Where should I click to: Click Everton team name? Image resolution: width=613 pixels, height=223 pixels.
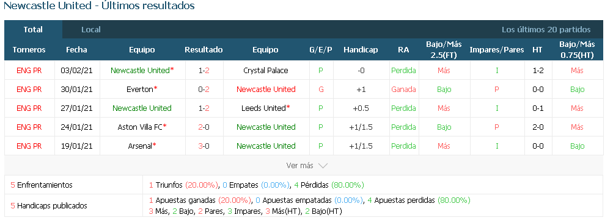139,90
